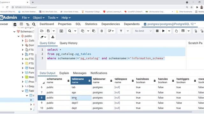Click the Download as CSV icon

pos(53,37)
